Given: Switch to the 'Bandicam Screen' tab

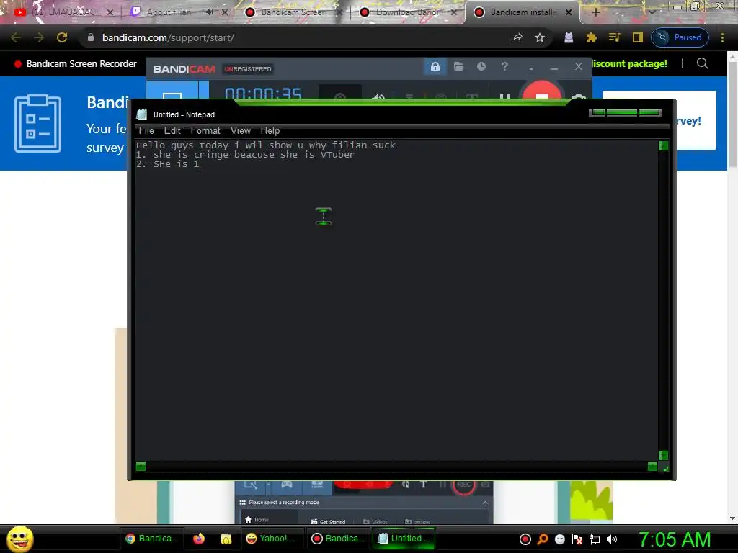Looking at the screenshot, I should point(292,12).
